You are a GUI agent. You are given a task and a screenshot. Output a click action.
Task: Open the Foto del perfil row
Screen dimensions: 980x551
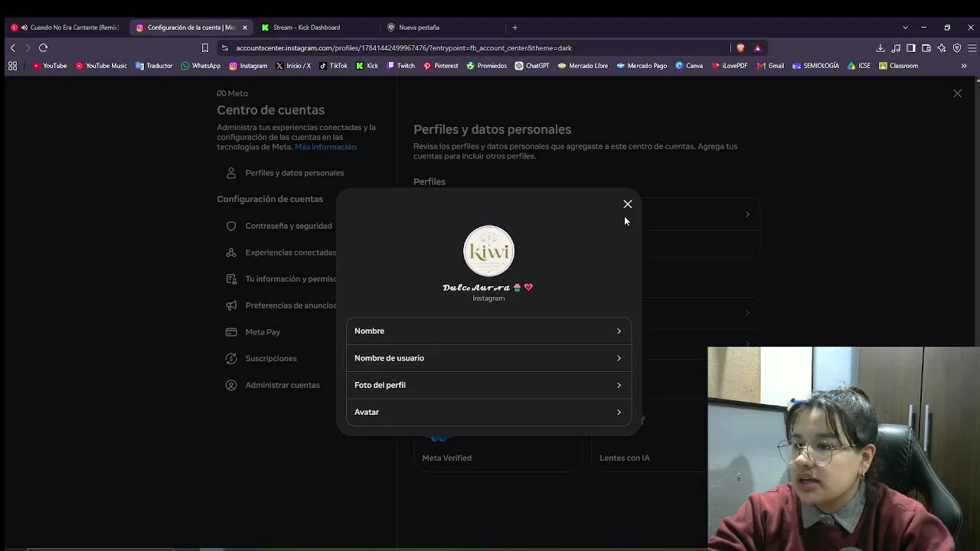pos(488,385)
